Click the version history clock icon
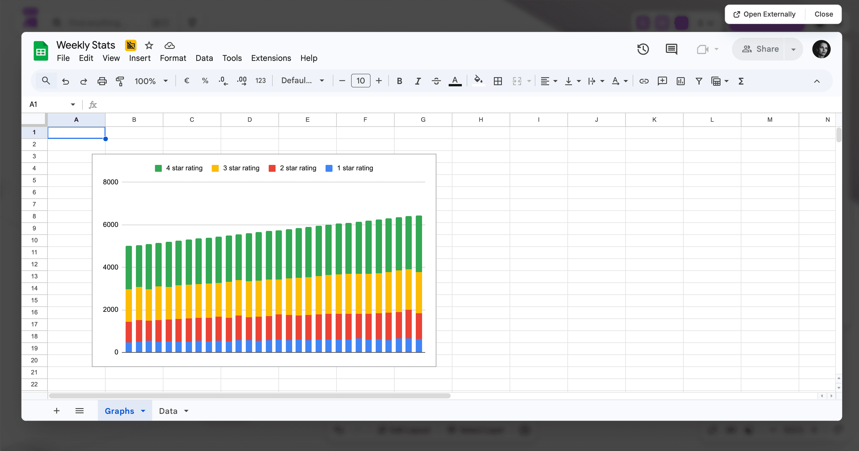 643,49
